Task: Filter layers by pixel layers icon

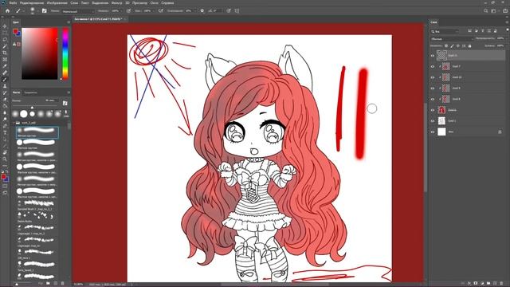Action: (469, 31)
